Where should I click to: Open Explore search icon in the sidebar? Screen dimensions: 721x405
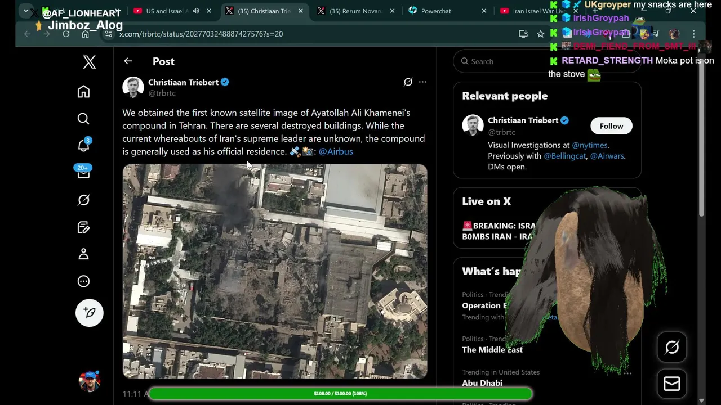(83, 118)
